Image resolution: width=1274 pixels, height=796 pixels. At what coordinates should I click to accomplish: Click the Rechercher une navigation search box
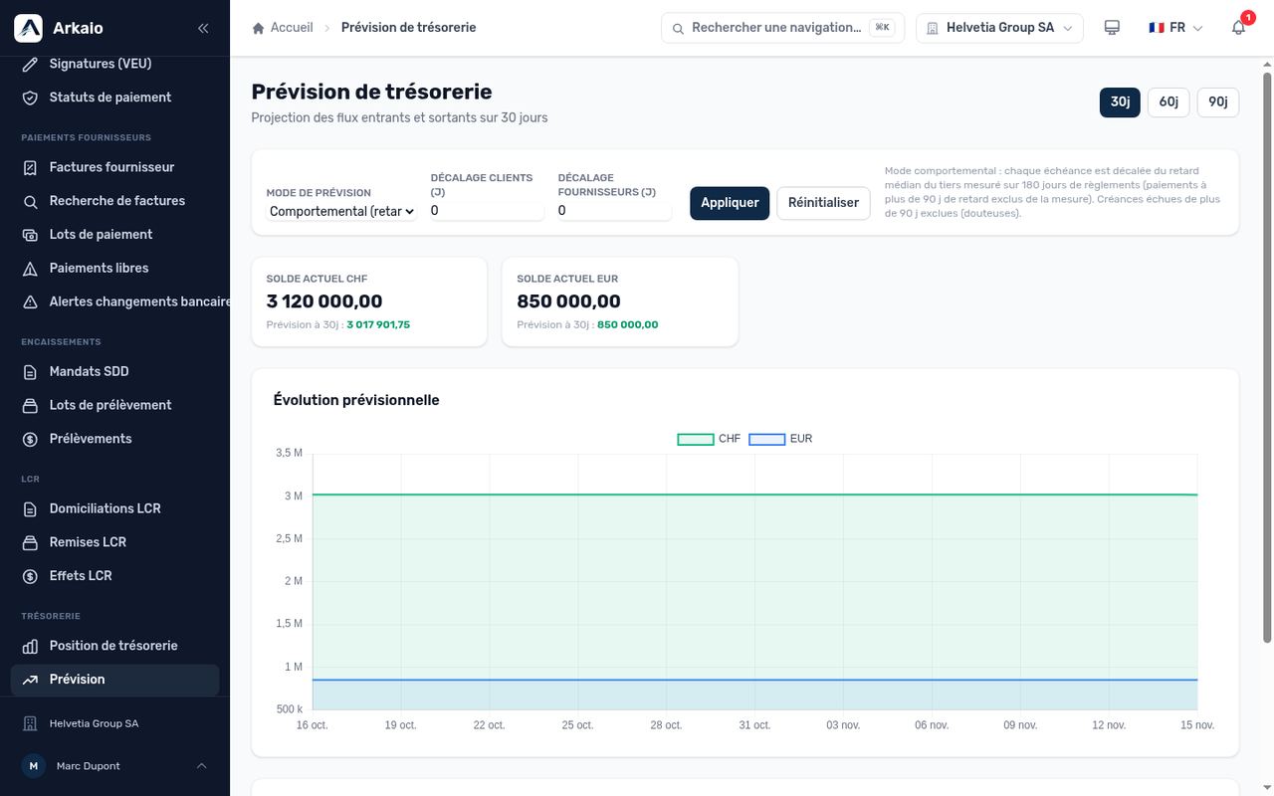click(x=781, y=28)
